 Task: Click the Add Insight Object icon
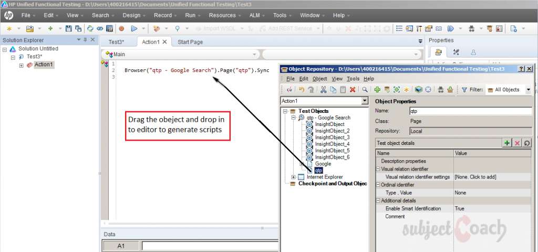tap(397, 89)
